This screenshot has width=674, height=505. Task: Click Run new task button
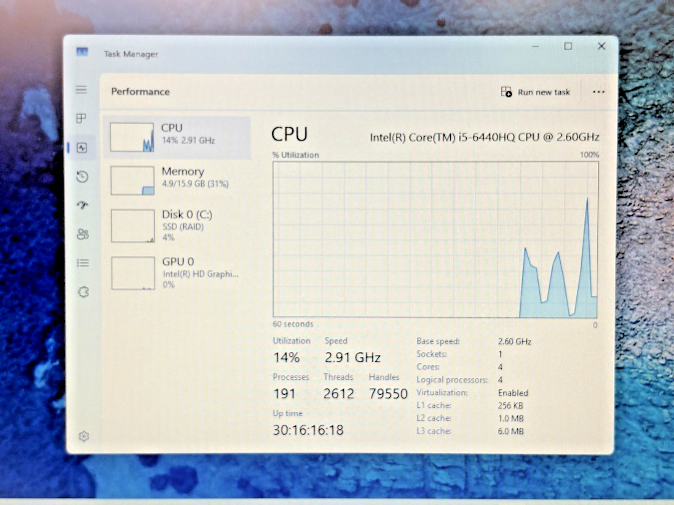535,92
